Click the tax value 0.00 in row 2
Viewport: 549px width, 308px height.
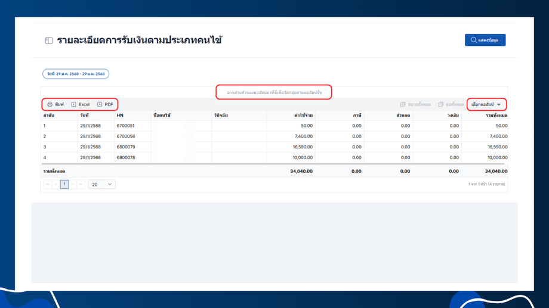click(x=357, y=136)
